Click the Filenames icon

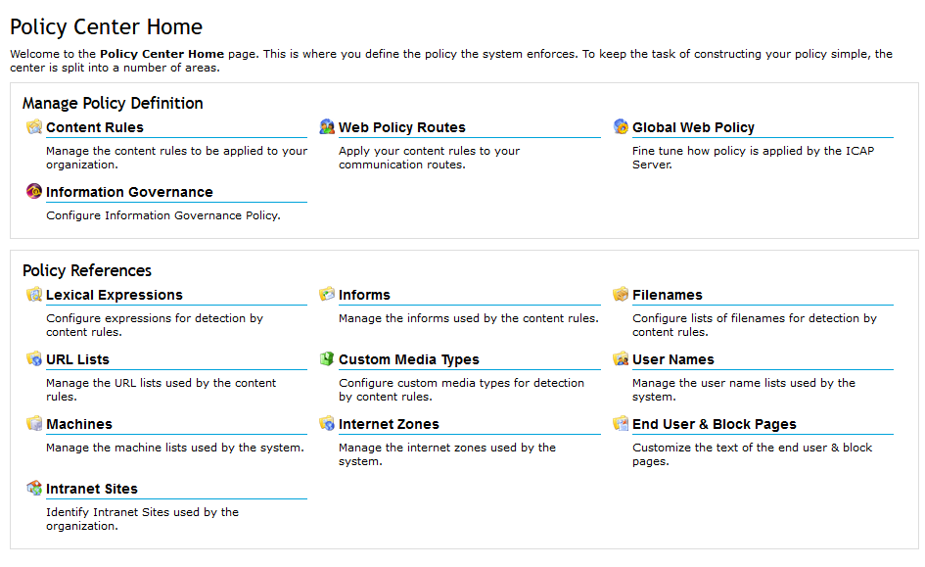point(621,295)
